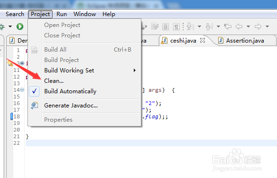Click bookmark marker at line 18
This screenshot has width=277, height=178.
[x=12, y=116]
